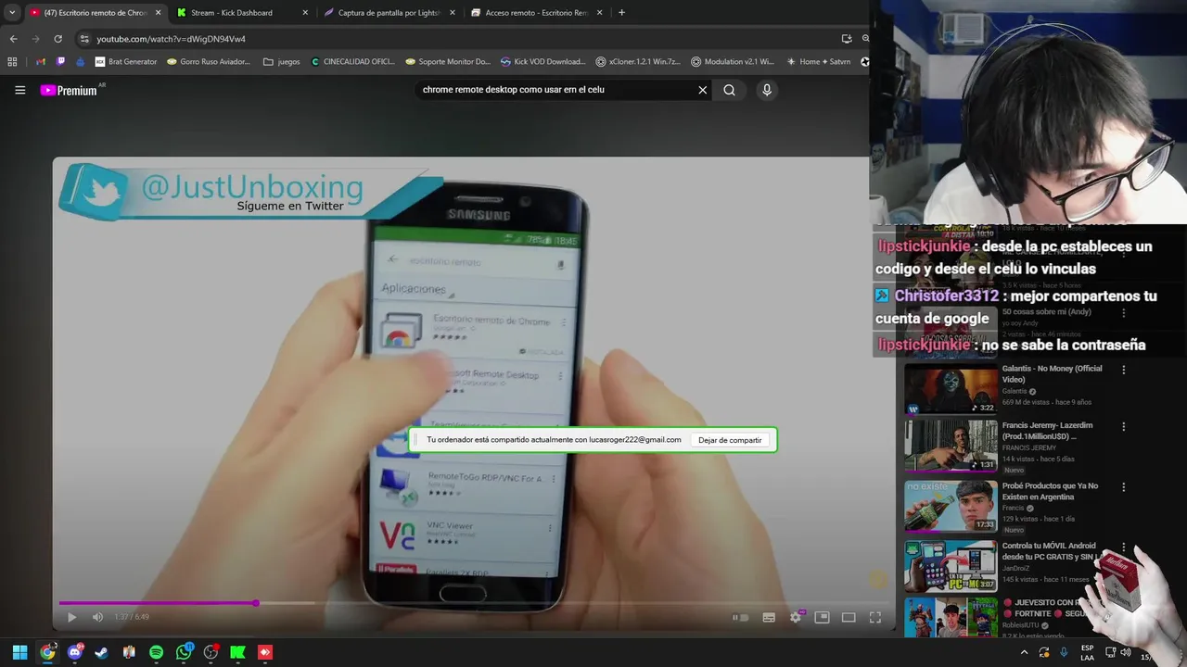Toggle the autoplay switch in player
Viewport: 1187px width, 667px height.
pos(739,617)
